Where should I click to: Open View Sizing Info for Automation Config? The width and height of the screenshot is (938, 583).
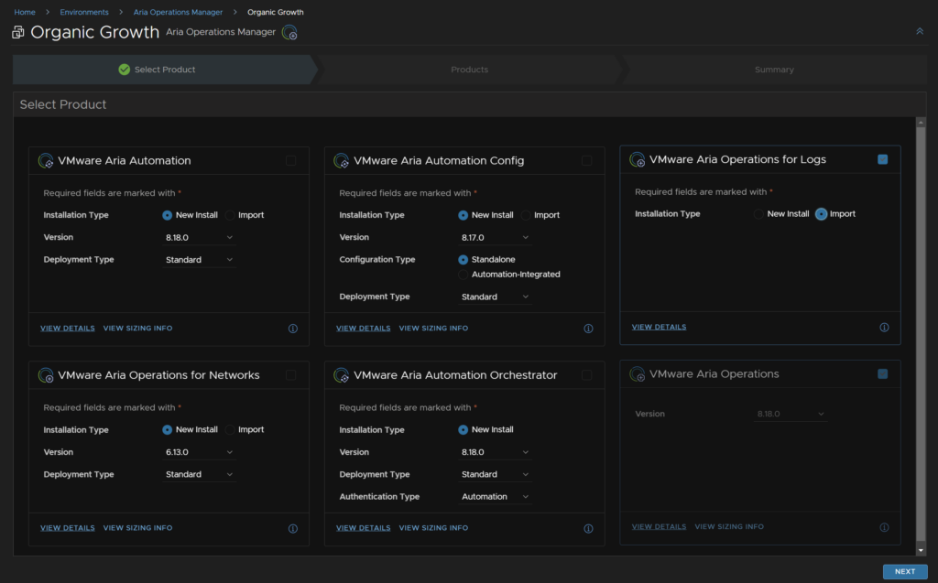tap(433, 329)
